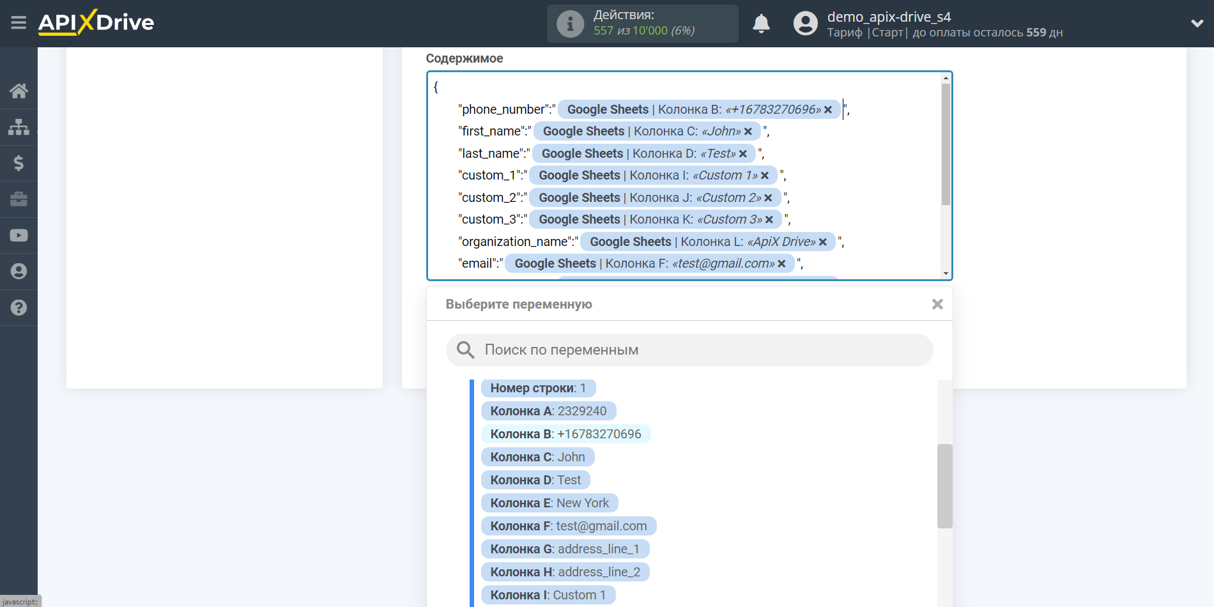Open the connections sitemap icon
Viewport: 1214px width, 607px height.
point(19,127)
